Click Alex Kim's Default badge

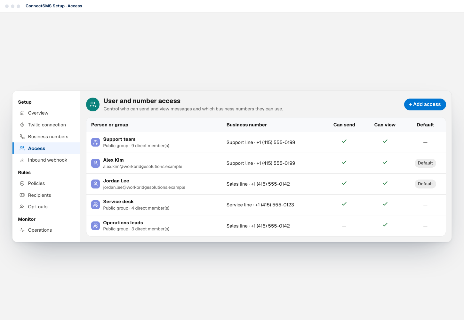[x=425, y=163]
